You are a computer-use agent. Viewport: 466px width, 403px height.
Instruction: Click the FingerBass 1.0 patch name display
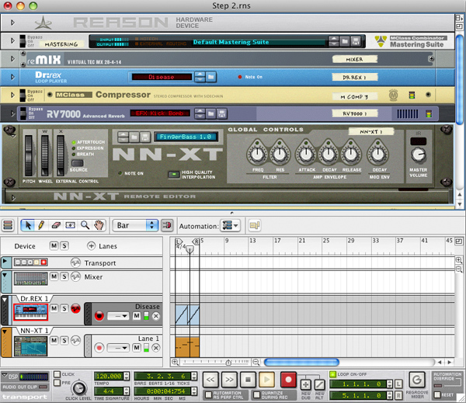[186, 137]
